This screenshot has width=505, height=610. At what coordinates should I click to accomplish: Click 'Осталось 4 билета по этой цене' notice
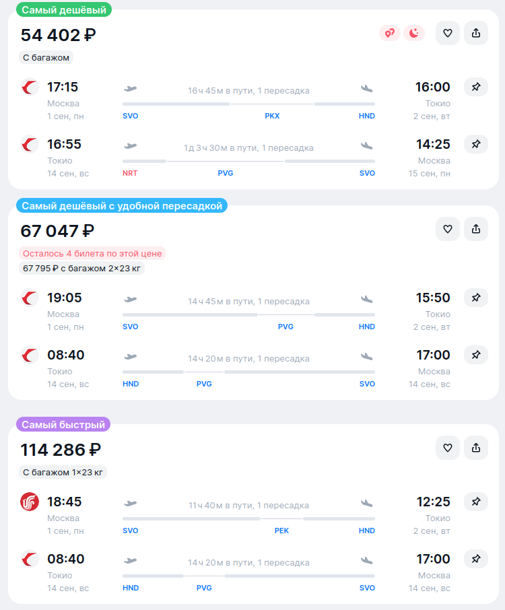(92, 254)
